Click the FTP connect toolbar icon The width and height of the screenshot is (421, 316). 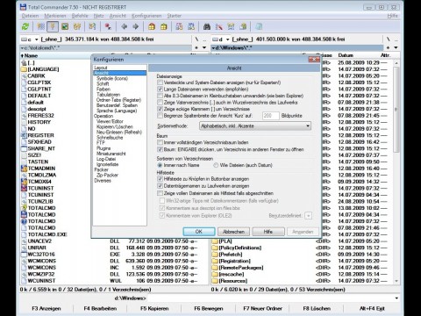[x=179, y=26]
